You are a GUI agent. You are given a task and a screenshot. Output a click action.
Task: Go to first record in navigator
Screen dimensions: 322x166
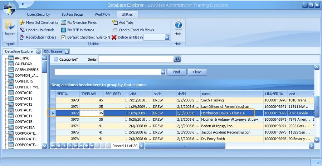53,146
